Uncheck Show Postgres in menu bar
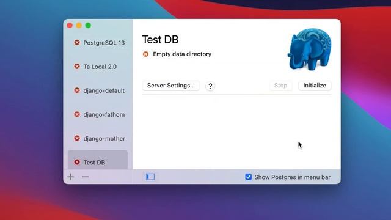391x220 pixels. [249, 177]
